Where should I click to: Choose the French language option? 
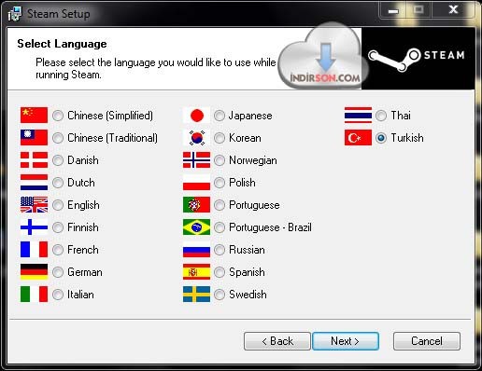58,250
